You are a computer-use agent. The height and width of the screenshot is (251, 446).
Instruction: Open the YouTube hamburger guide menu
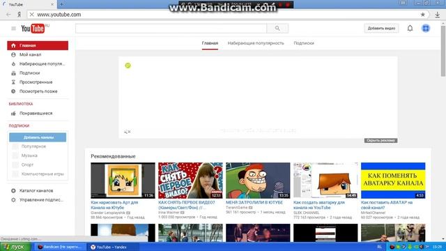coord(13,29)
